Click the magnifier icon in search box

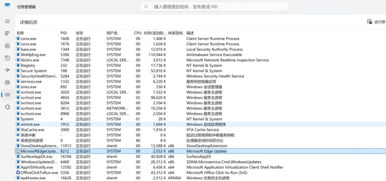[146, 7]
